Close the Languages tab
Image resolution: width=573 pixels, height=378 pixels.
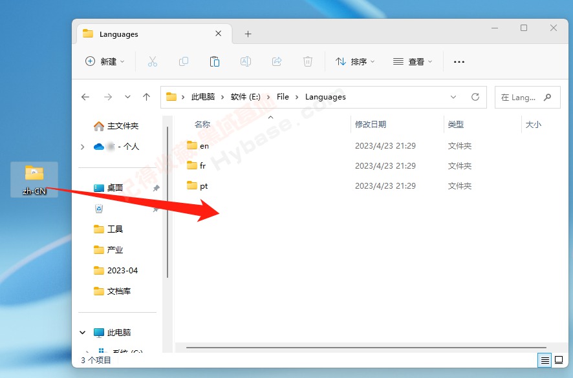[218, 34]
